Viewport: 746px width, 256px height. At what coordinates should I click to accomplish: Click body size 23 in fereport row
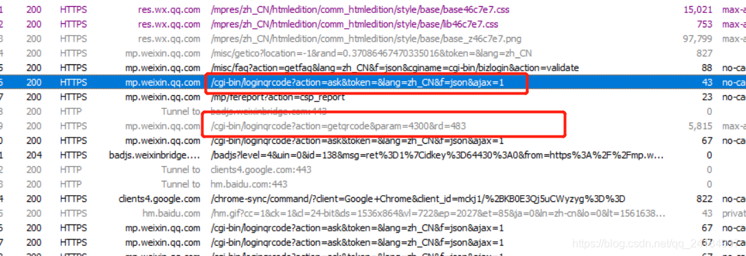(x=707, y=98)
